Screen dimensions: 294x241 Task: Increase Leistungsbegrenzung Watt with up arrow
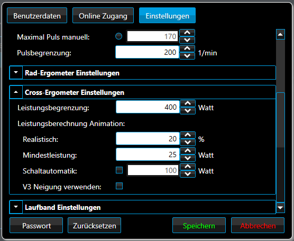pyautogui.click(x=188, y=103)
